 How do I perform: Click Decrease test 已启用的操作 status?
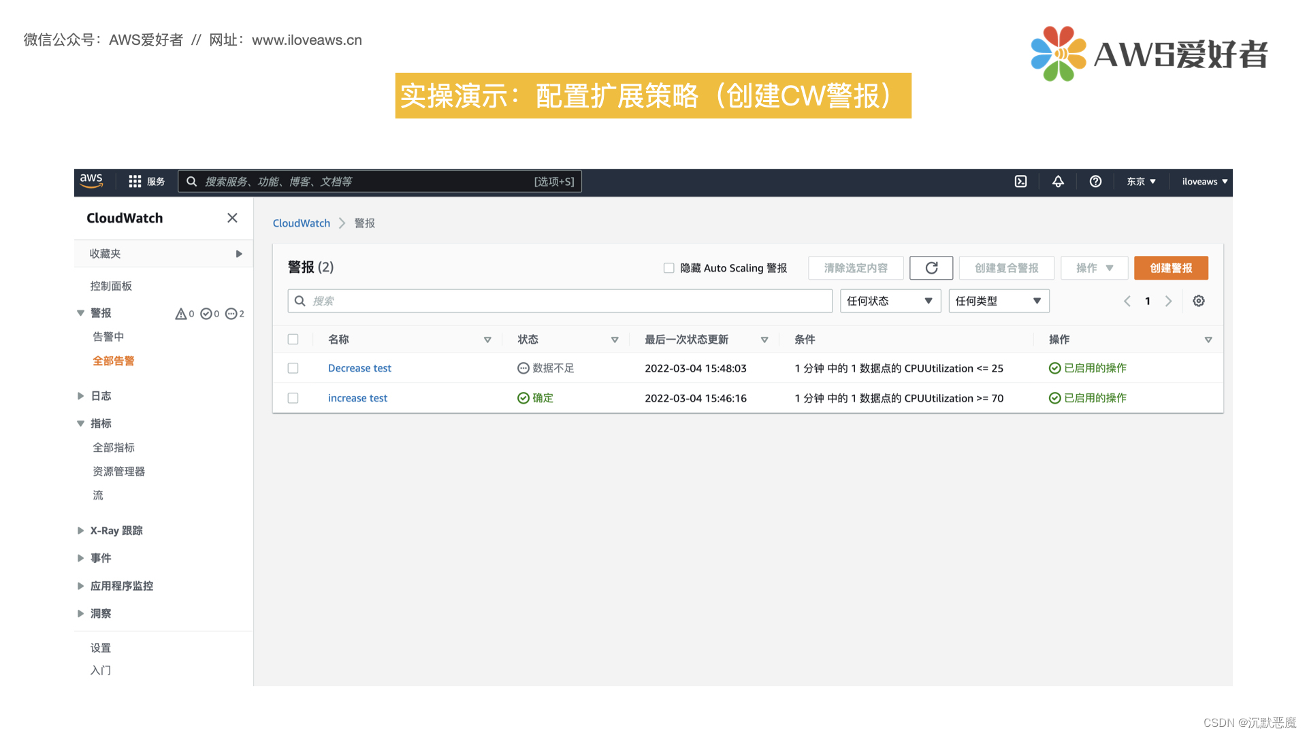(1088, 368)
